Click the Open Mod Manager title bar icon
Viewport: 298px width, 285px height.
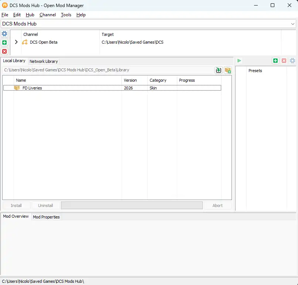(x=4, y=5)
